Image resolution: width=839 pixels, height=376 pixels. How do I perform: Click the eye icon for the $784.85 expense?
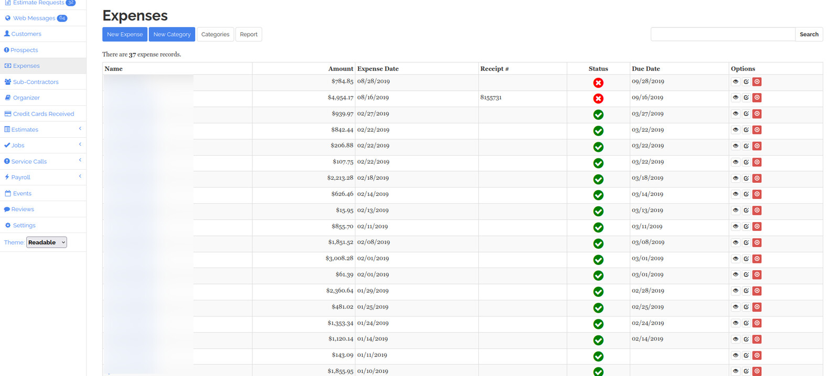pyautogui.click(x=735, y=82)
